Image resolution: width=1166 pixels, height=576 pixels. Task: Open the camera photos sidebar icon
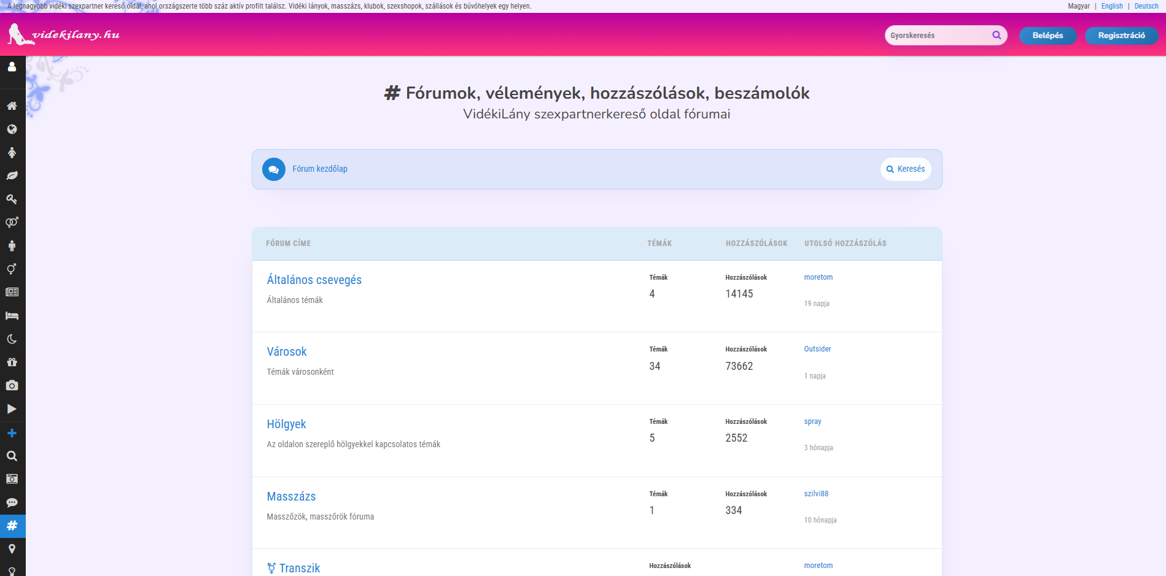click(x=12, y=385)
